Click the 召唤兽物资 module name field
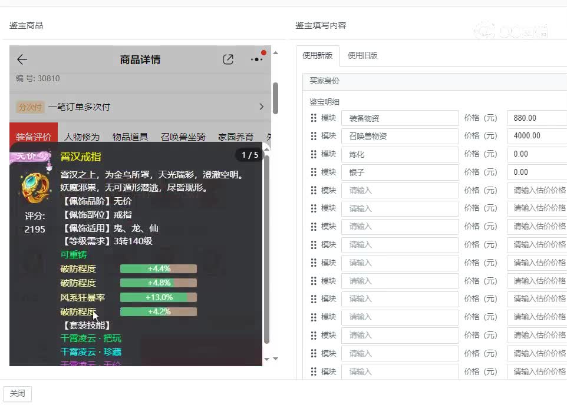567x405 pixels. [x=400, y=136]
